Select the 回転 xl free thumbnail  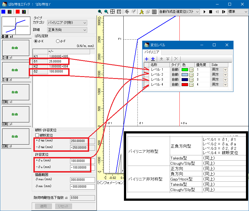[15, 92]
